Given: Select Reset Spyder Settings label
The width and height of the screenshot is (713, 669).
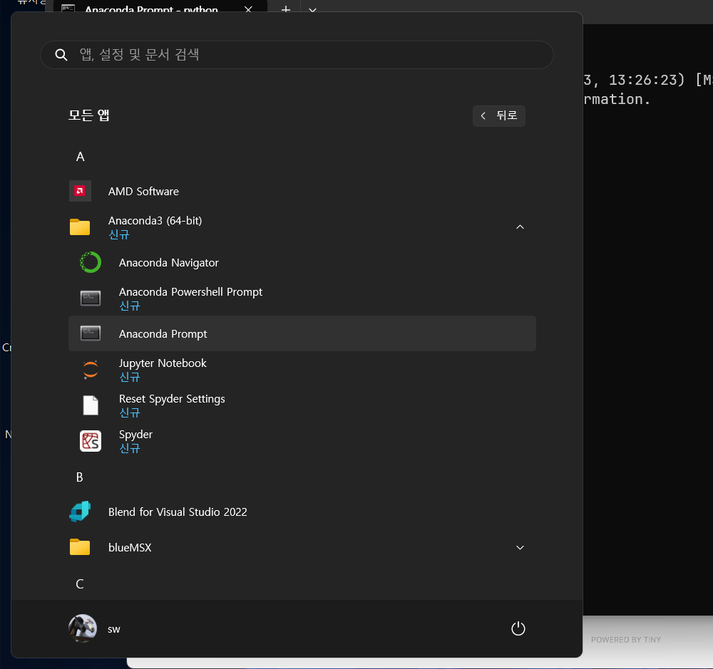Looking at the screenshot, I should click(172, 398).
